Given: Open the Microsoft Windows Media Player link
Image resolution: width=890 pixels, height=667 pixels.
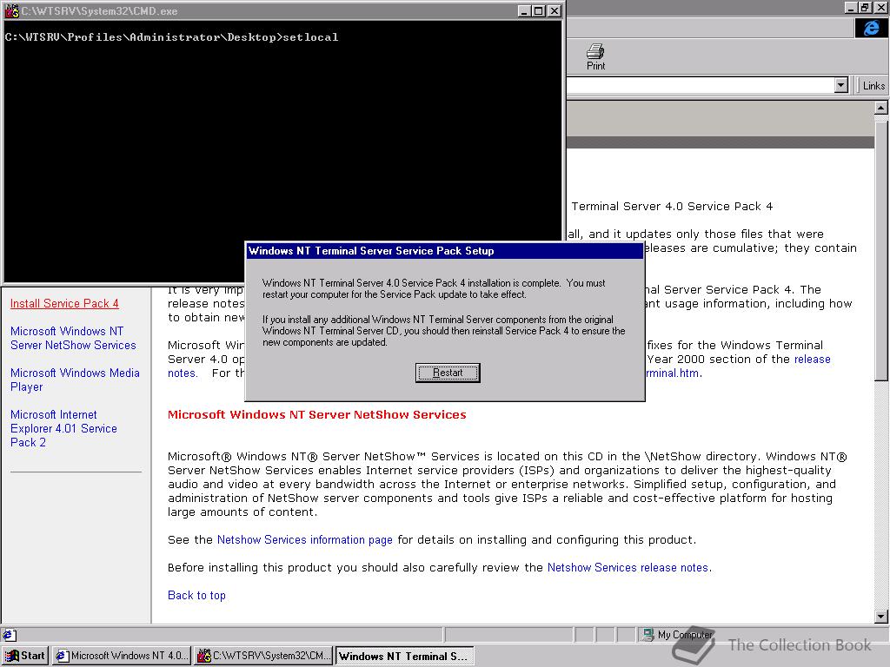Looking at the screenshot, I should 75,380.
